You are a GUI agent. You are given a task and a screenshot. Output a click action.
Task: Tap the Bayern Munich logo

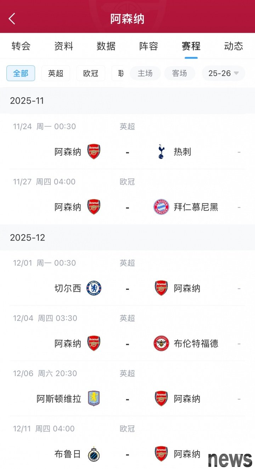161,207
